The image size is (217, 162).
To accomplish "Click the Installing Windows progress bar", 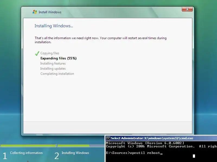I will pos(81,146).
